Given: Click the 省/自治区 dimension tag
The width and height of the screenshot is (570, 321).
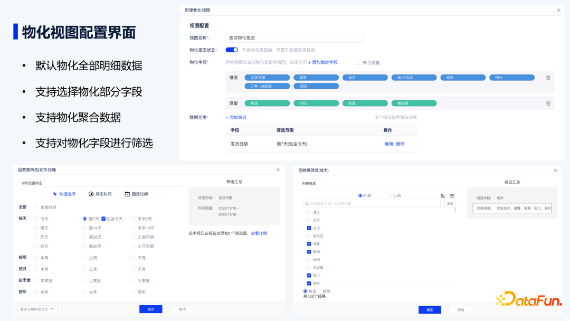Looking at the screenshot, I should click(414, 78).
